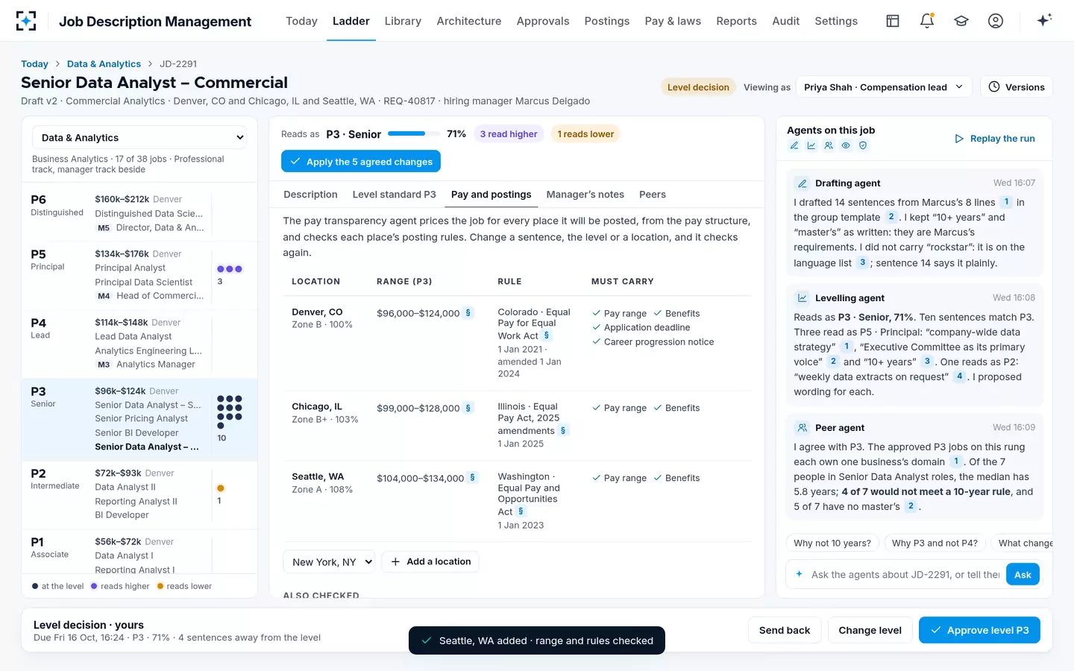Open the Peers tab
This screenshot has height=671, width=1074.
tap(653, 195)
